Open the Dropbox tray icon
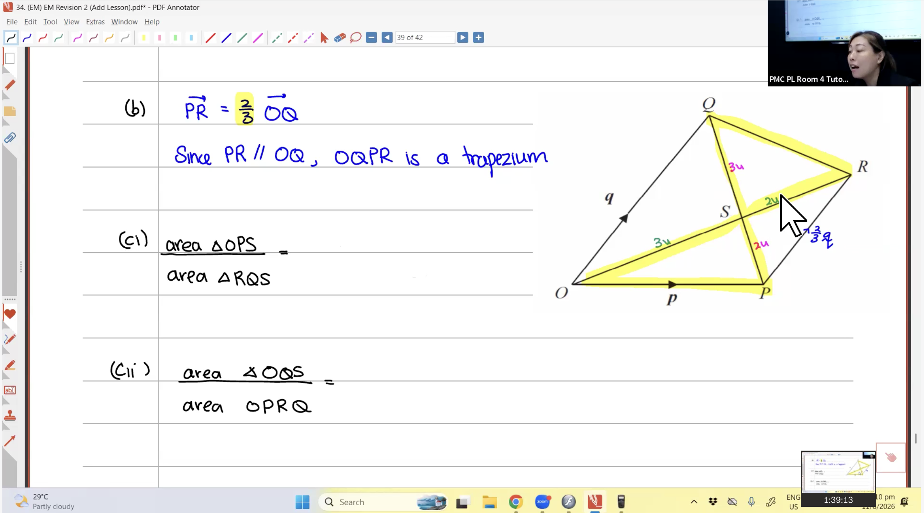Viewport: 924px width, 513px height. pos(713,502)
